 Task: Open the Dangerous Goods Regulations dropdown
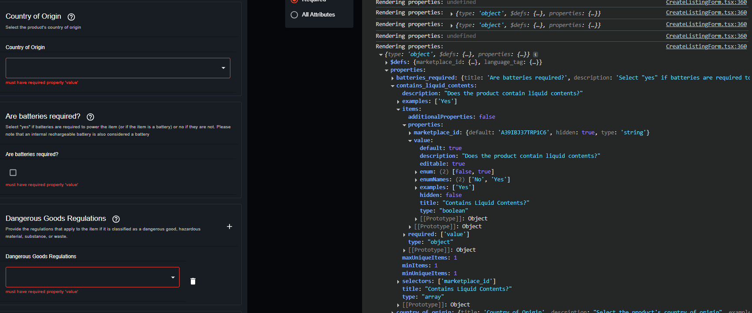pos(93,277)
